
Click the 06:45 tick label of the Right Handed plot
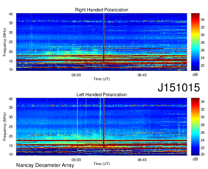142,75
